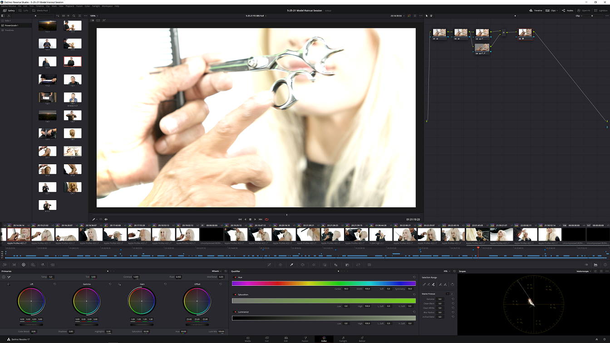Toggle the Timeline button at top right
This screenshot has width=610, height=343.
[536, 10]
